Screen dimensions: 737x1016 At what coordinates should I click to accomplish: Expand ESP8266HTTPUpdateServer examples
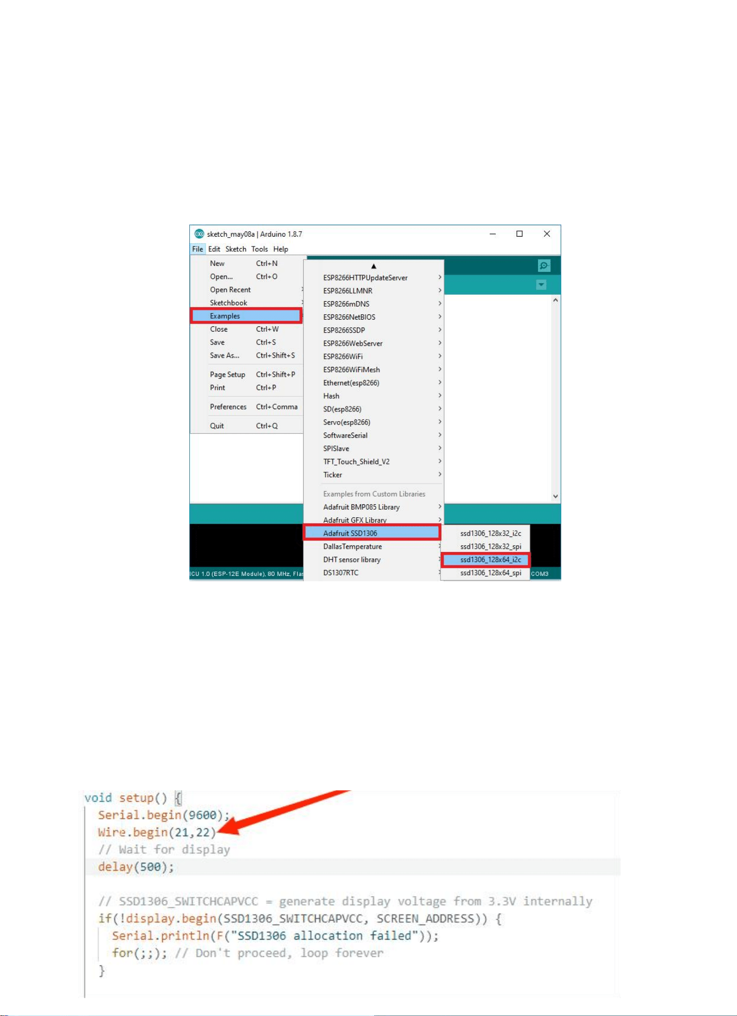tap(374, 277)
